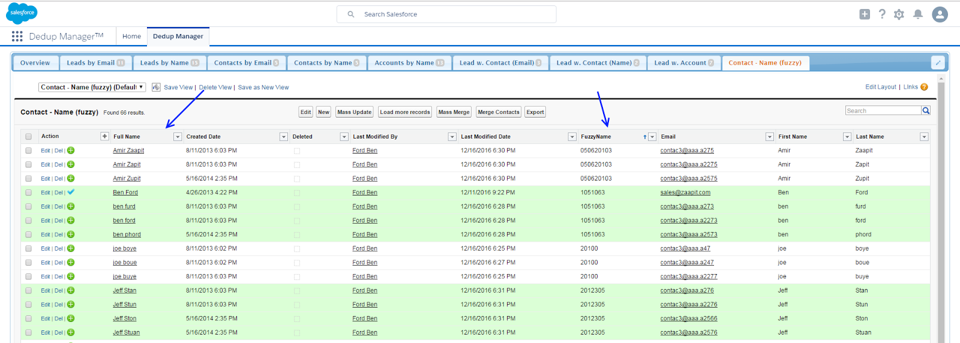
Task: Click the Merge Contacts button
Action: point(499,112)
